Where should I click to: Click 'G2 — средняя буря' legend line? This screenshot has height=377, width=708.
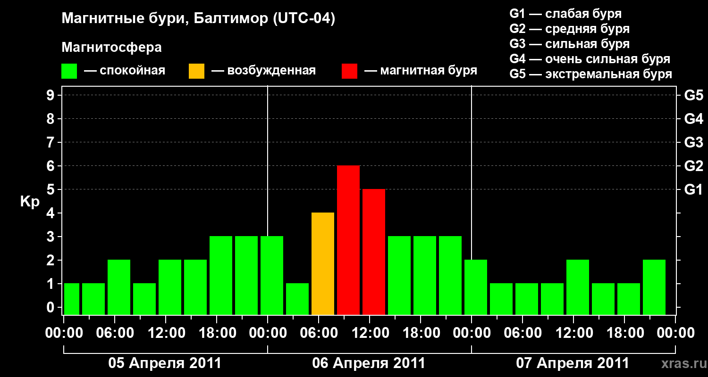[x=570, y=29]
